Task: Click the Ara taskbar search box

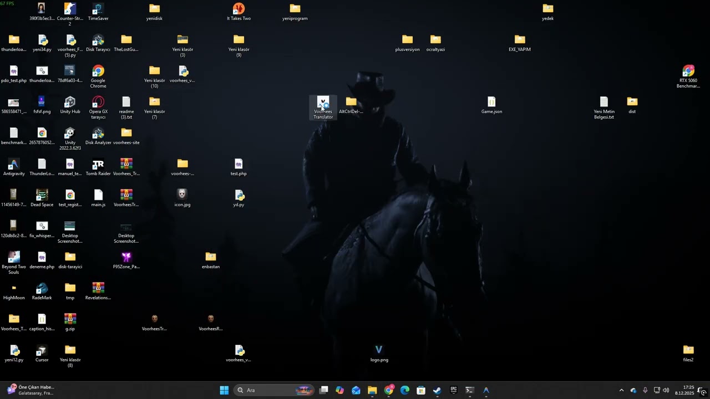Action: 274,390
